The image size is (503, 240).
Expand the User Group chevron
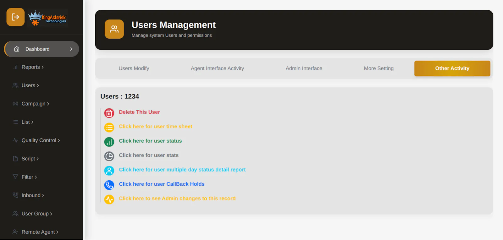click(x=51, y=214)
